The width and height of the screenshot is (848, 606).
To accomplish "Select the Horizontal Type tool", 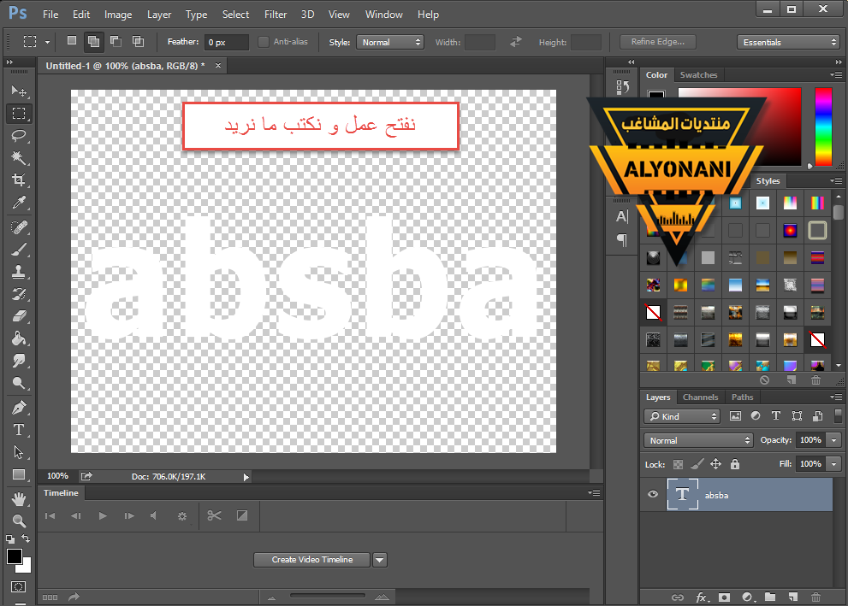I will point(19,430).
